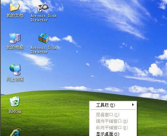Viewport: 167px width, 136px height.
Task: Select 显示桌面(S) from the context menu
Action: coord(113,134)
